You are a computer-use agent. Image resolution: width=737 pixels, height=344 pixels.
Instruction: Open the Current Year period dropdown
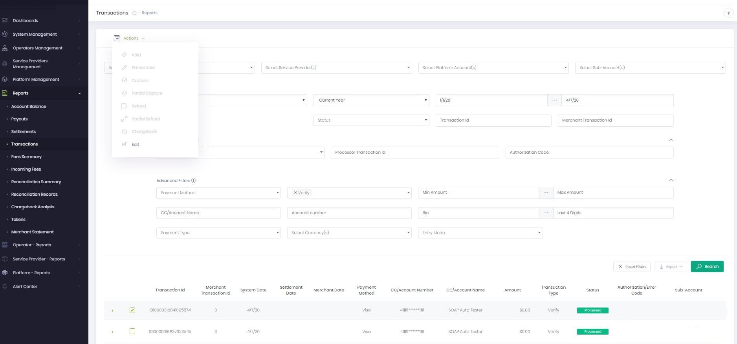[x=371, y=100]
